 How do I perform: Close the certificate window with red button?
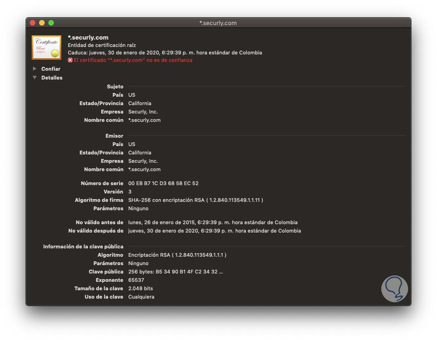pos(33,23)
